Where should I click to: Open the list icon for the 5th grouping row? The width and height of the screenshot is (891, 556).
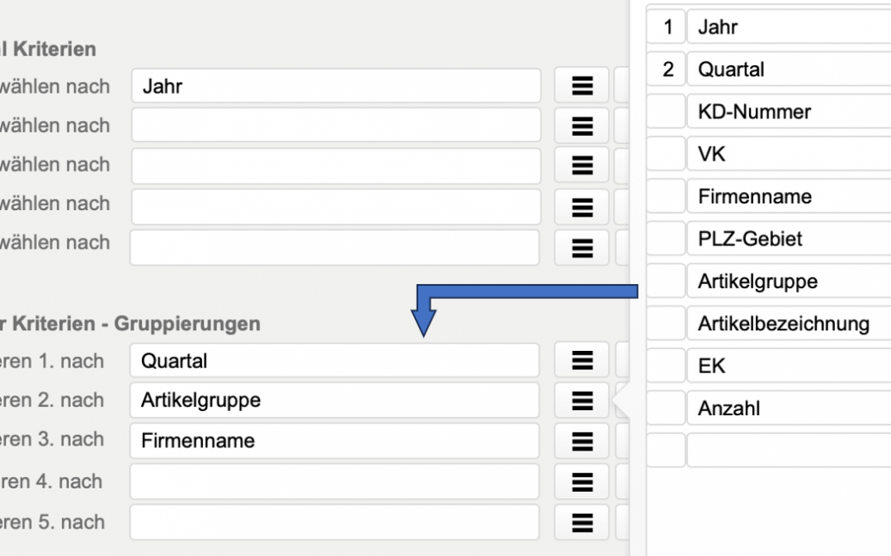(582, 521)
